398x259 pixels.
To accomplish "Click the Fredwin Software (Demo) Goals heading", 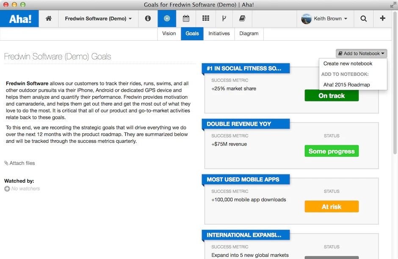I will click(x=58, y=56).
